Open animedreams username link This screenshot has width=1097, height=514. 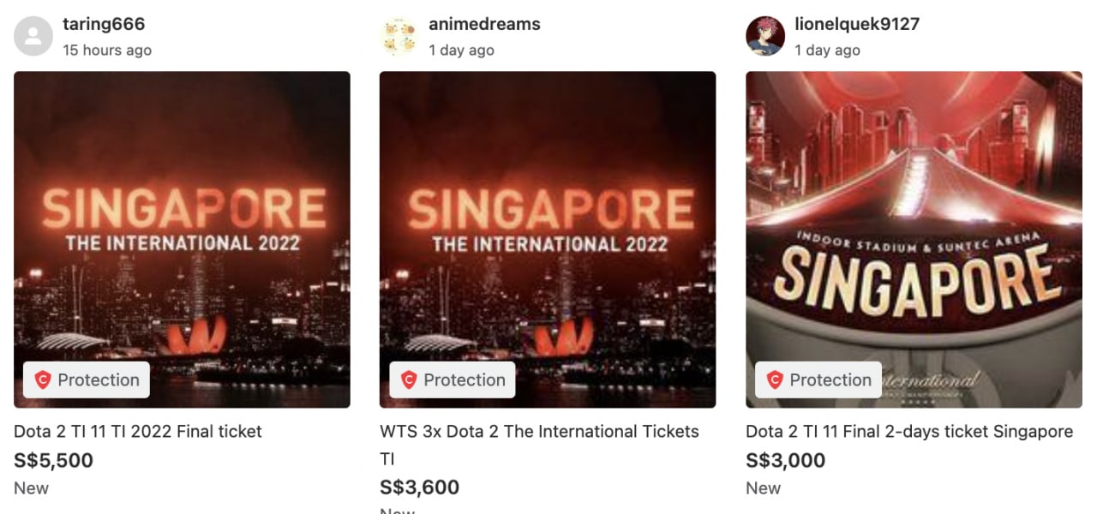click(x=484, y=24)
